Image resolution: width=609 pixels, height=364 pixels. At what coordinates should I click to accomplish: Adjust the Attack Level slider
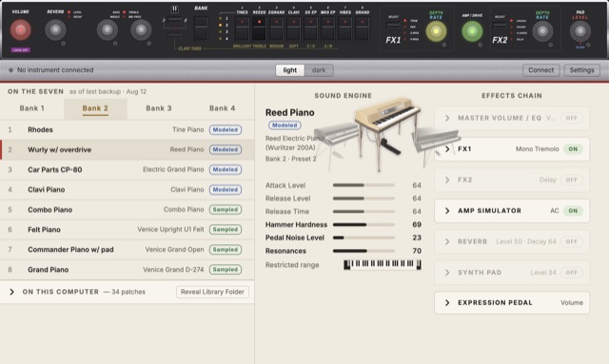[363, 185]
